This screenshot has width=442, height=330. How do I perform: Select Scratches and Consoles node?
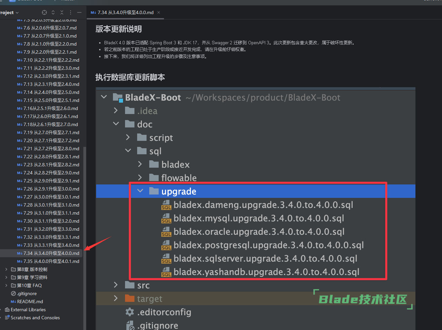click(x=35, y=318)
